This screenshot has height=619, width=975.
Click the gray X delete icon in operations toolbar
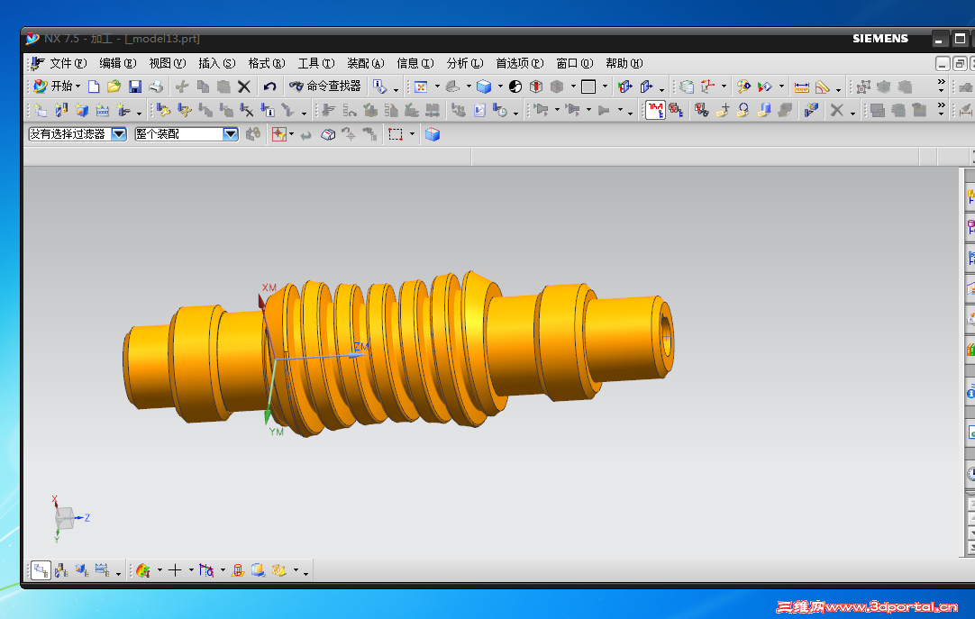click(x=836, y=110)
